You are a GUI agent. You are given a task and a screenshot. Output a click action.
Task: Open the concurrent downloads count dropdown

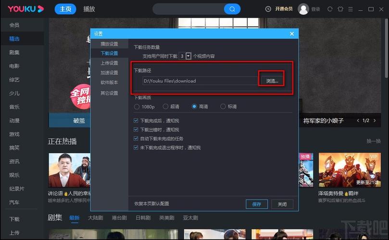pyautogui.click(x=188, y=56)
